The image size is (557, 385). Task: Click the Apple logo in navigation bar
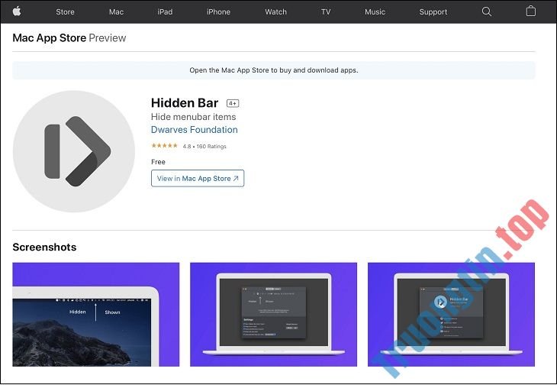click(17, 11)
